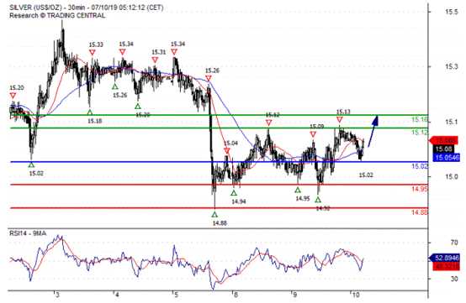Screen dimensions: 466x303
Task: Click the red down-triangle marker at 15.20
Action: [13, 96]
